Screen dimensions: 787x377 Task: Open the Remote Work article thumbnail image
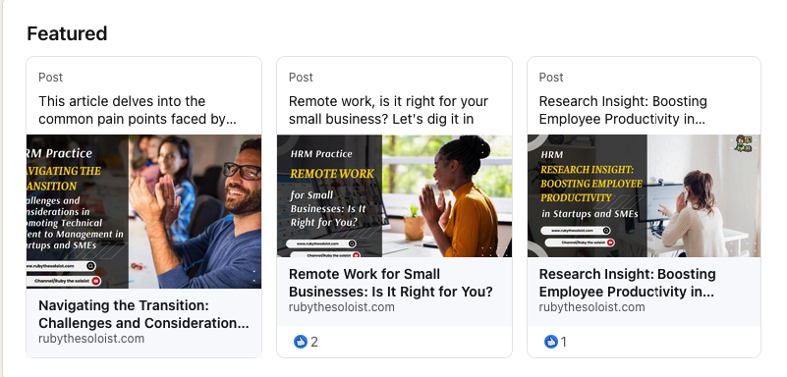[395, 196]
